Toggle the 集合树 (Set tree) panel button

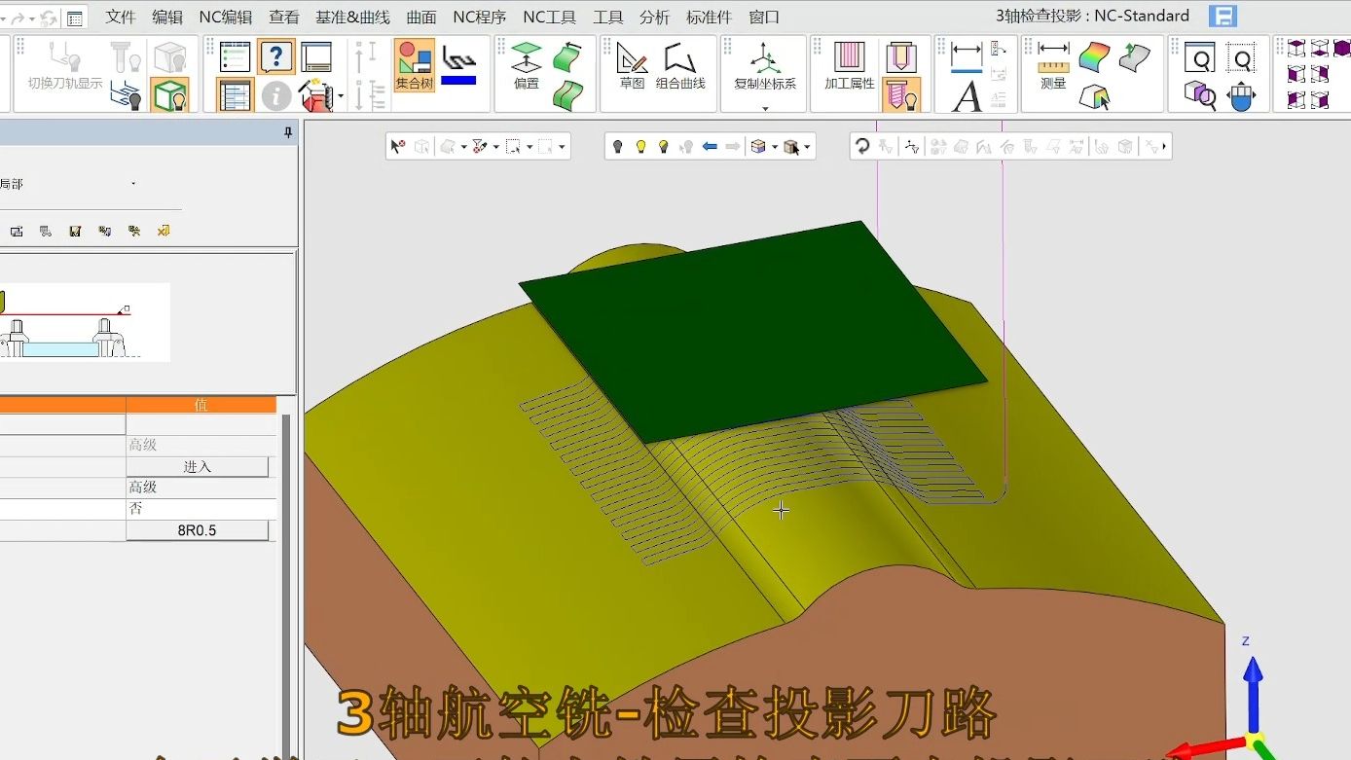[415, 64]
